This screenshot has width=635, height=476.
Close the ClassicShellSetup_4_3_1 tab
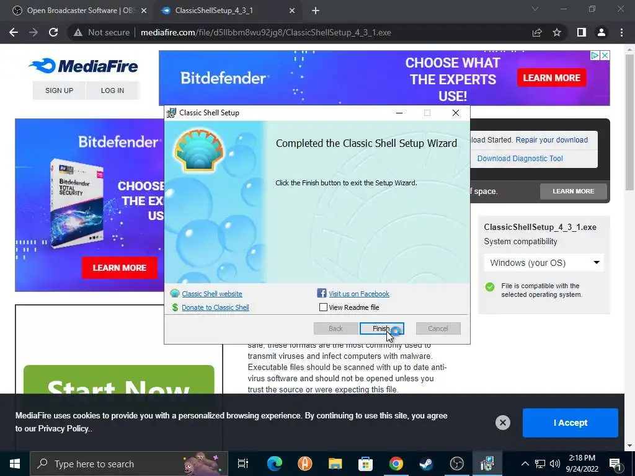click(292, 11)
